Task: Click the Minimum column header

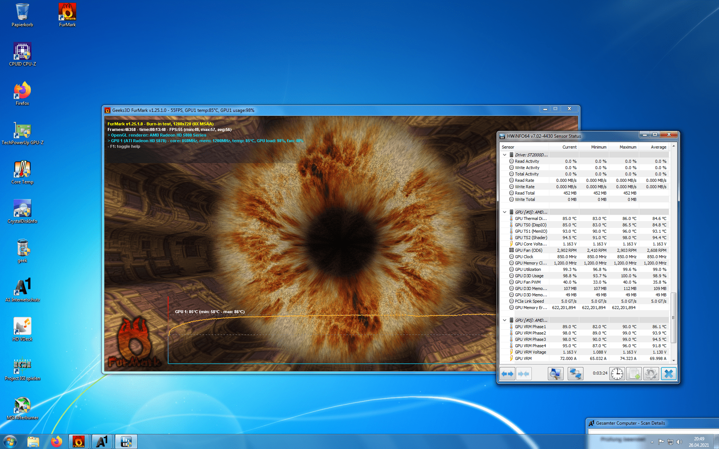Action: click(594, 147)
